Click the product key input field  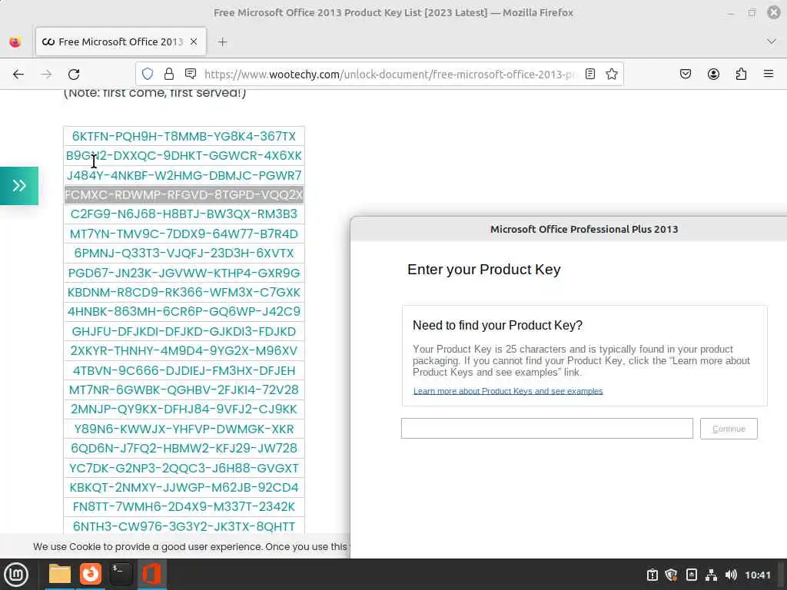pos(547,429)
